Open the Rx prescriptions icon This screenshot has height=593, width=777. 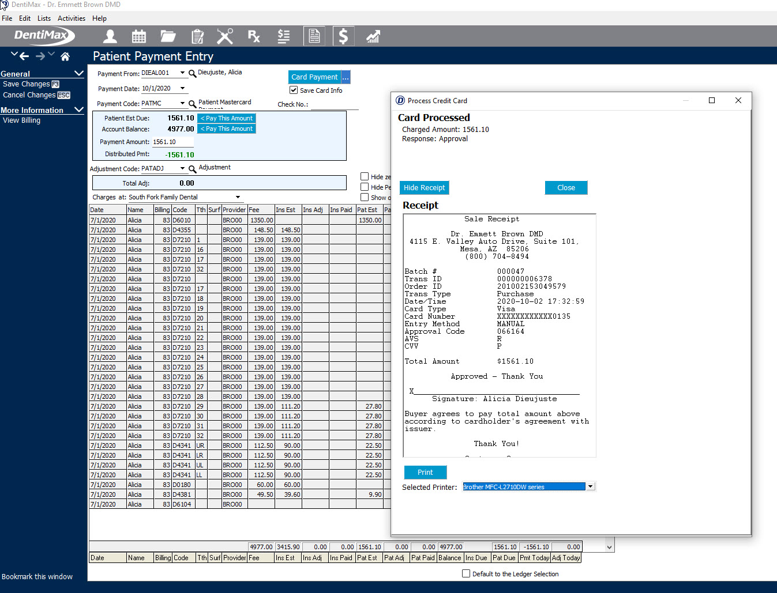coord(254,37)
